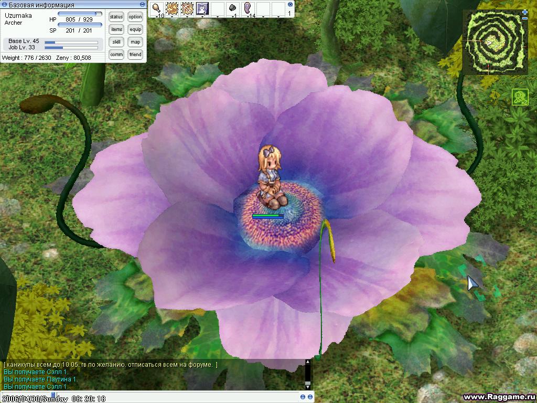Click the left round button on chat bar
Image resolution: width=537 pixels, height=403 pixels.
pos(303,397)
